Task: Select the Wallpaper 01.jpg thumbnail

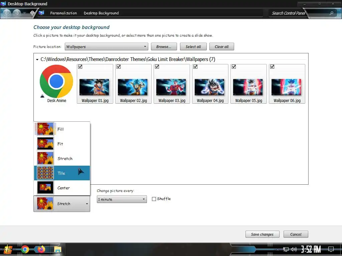Action: click(94, 87)
